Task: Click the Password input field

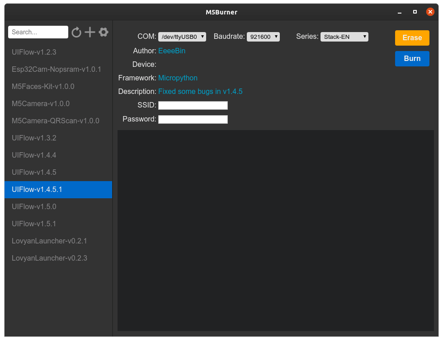Action: click(193, 119)
